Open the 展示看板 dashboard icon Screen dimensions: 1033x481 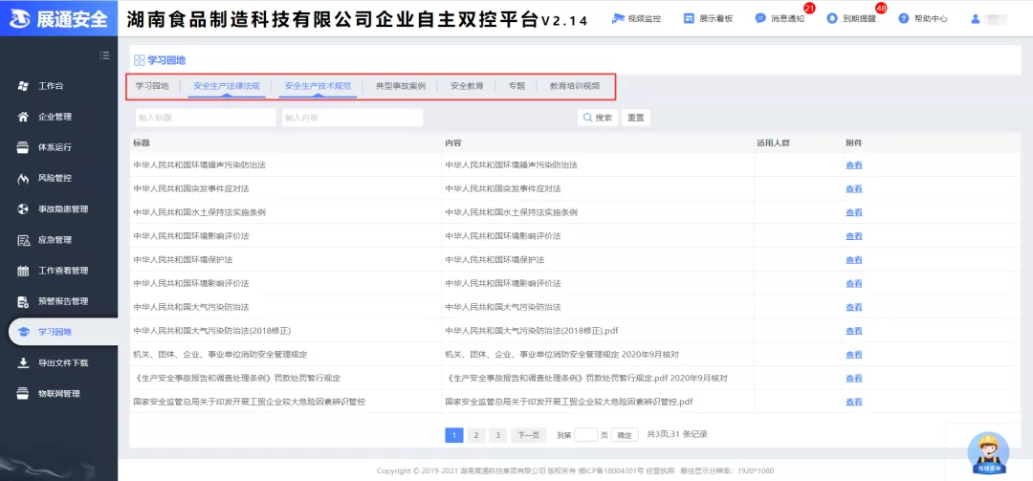tap(689, 18)
